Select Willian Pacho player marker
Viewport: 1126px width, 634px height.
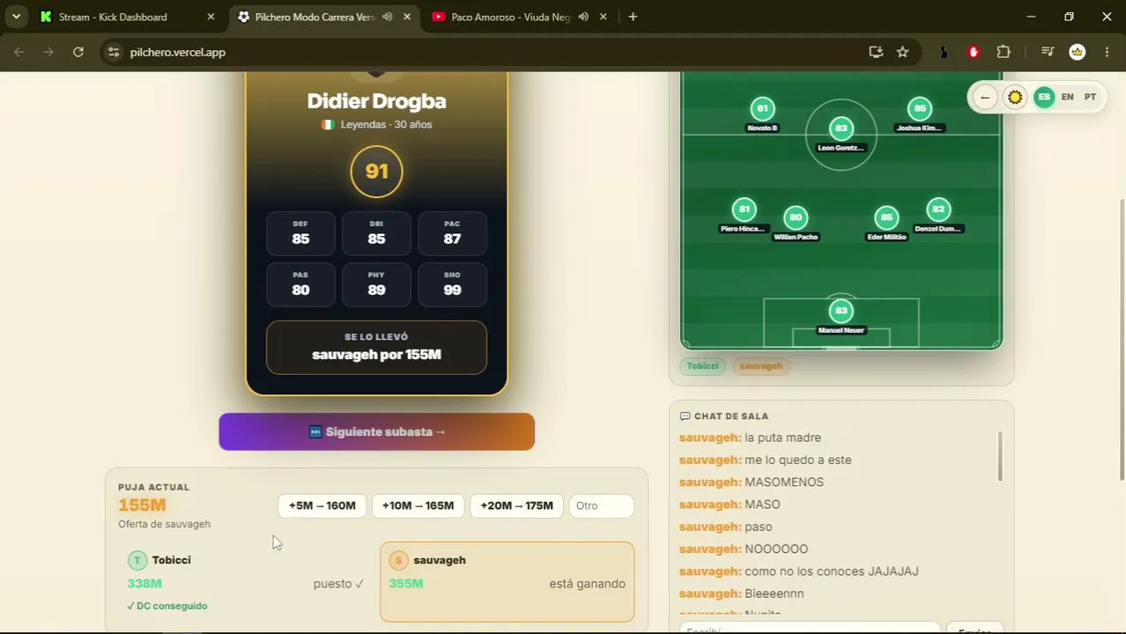[796, 217]
